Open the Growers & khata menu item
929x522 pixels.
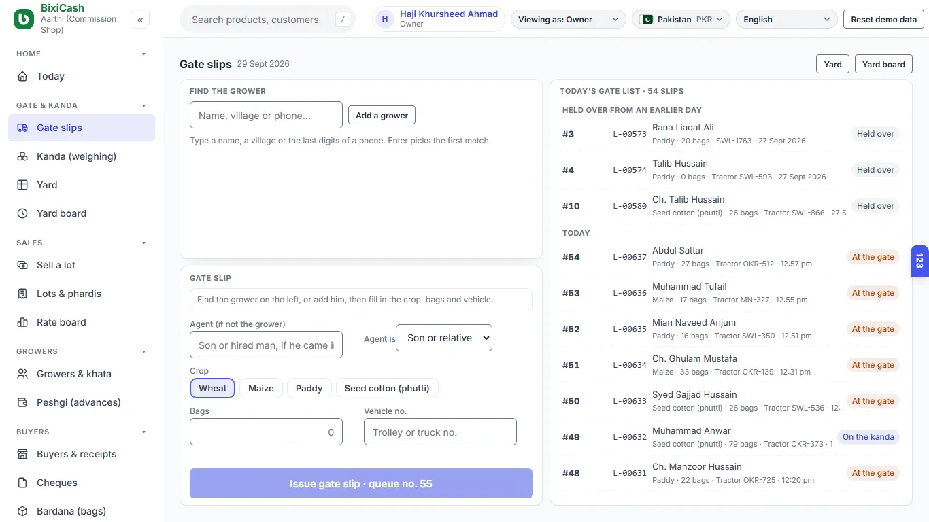[x=82, y=374]
